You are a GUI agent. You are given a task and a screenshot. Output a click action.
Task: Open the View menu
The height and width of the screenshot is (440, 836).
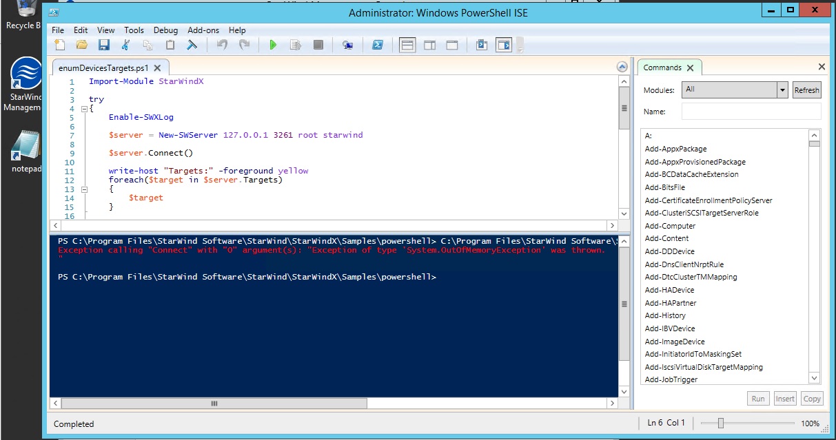[x=106, y=30]
